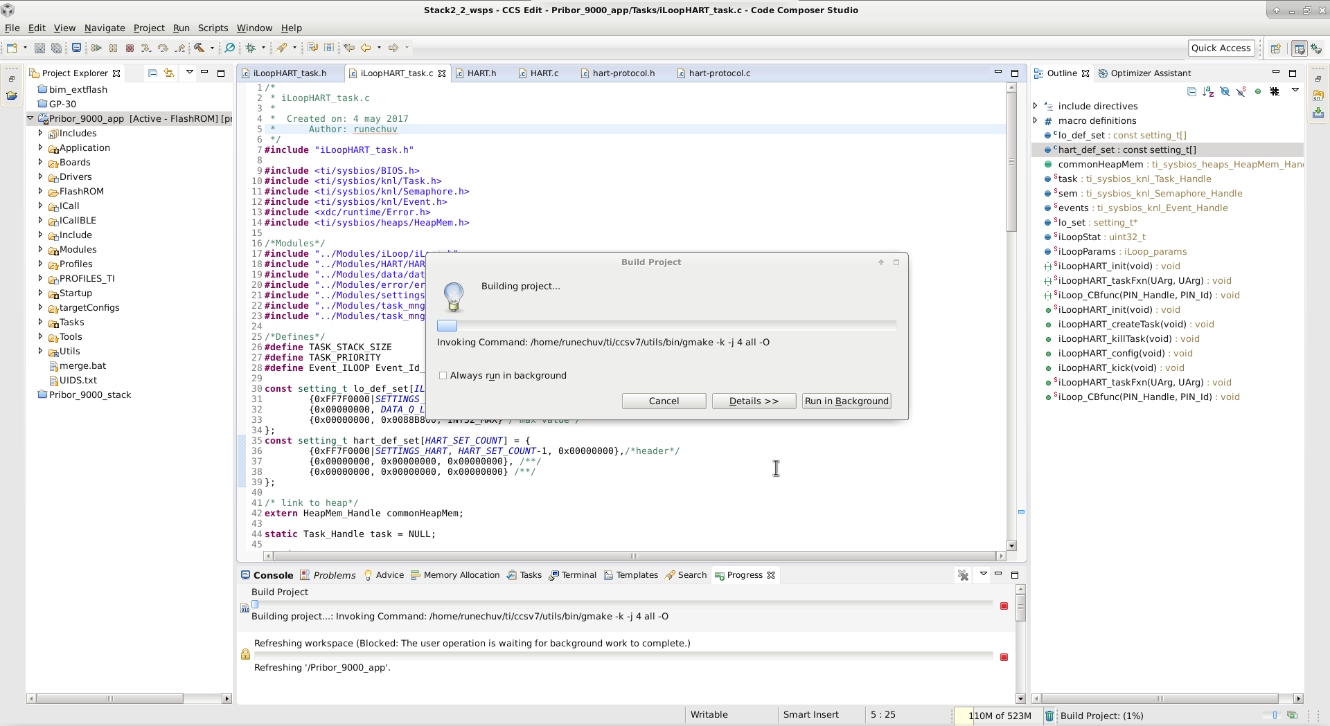This screenshot has height=726, width=1330.
Task: Click the Details button in Build Project dialog
Action: (754, 401)
